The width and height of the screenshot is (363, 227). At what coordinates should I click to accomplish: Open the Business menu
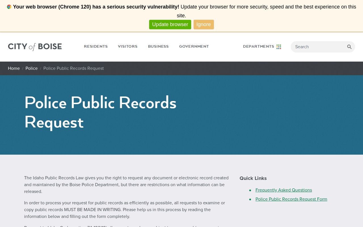[x=158, y=47]
